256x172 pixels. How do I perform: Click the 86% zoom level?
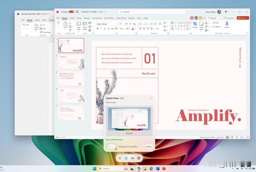pyautogui.click(x=242, y=137)
